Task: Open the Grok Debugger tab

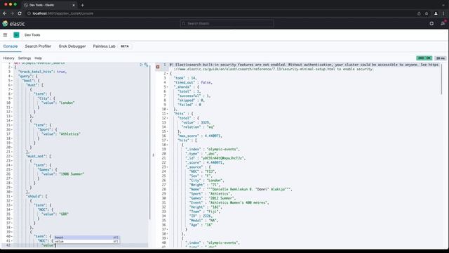Action: pyautogui.click(x=72, y=46)
